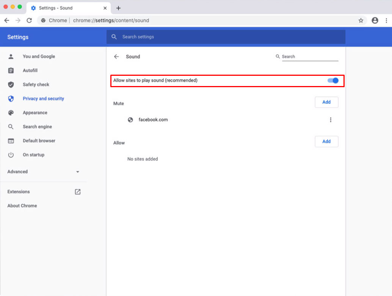Toggle Allow sites to play sound switch
Viewport: 392px width, 296px height.
[x=333, y=80]
